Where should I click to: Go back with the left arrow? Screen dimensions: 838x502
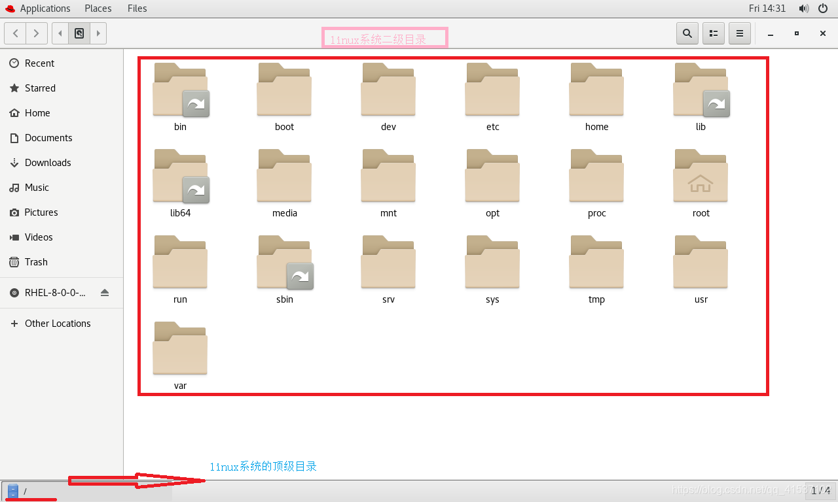click(15, 33)
